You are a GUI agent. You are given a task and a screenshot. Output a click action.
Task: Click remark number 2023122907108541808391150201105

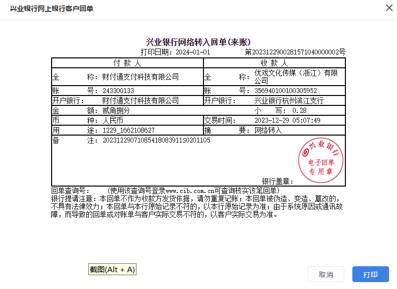156,140
